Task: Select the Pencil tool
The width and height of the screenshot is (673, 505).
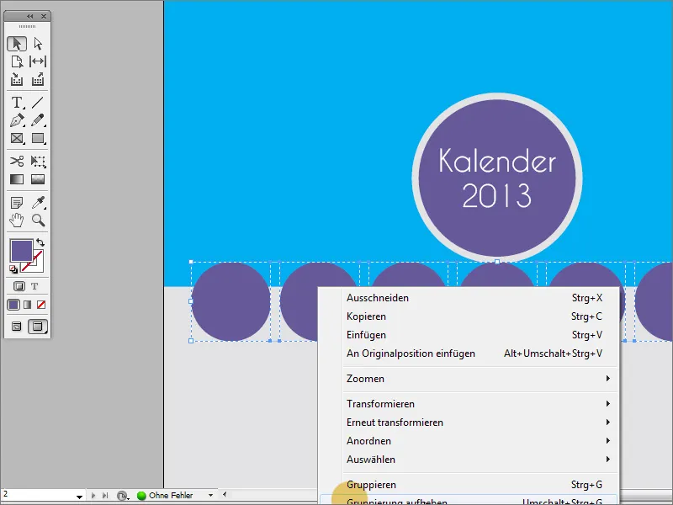Action: coord(38,120)
